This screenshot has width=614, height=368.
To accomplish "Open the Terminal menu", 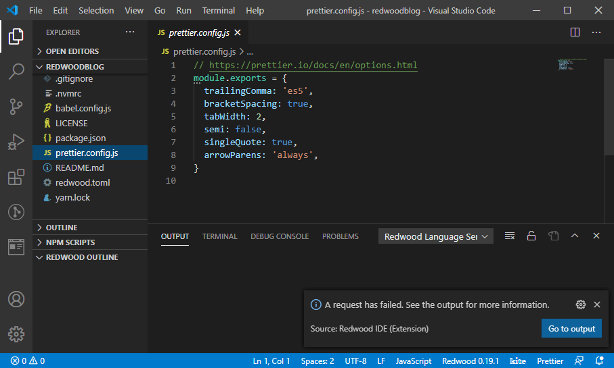I will (x=219, y=11).
